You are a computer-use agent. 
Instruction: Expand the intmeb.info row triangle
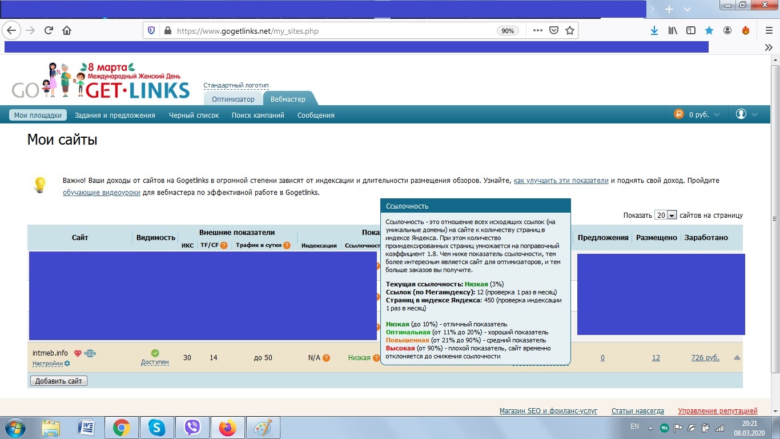737,358
